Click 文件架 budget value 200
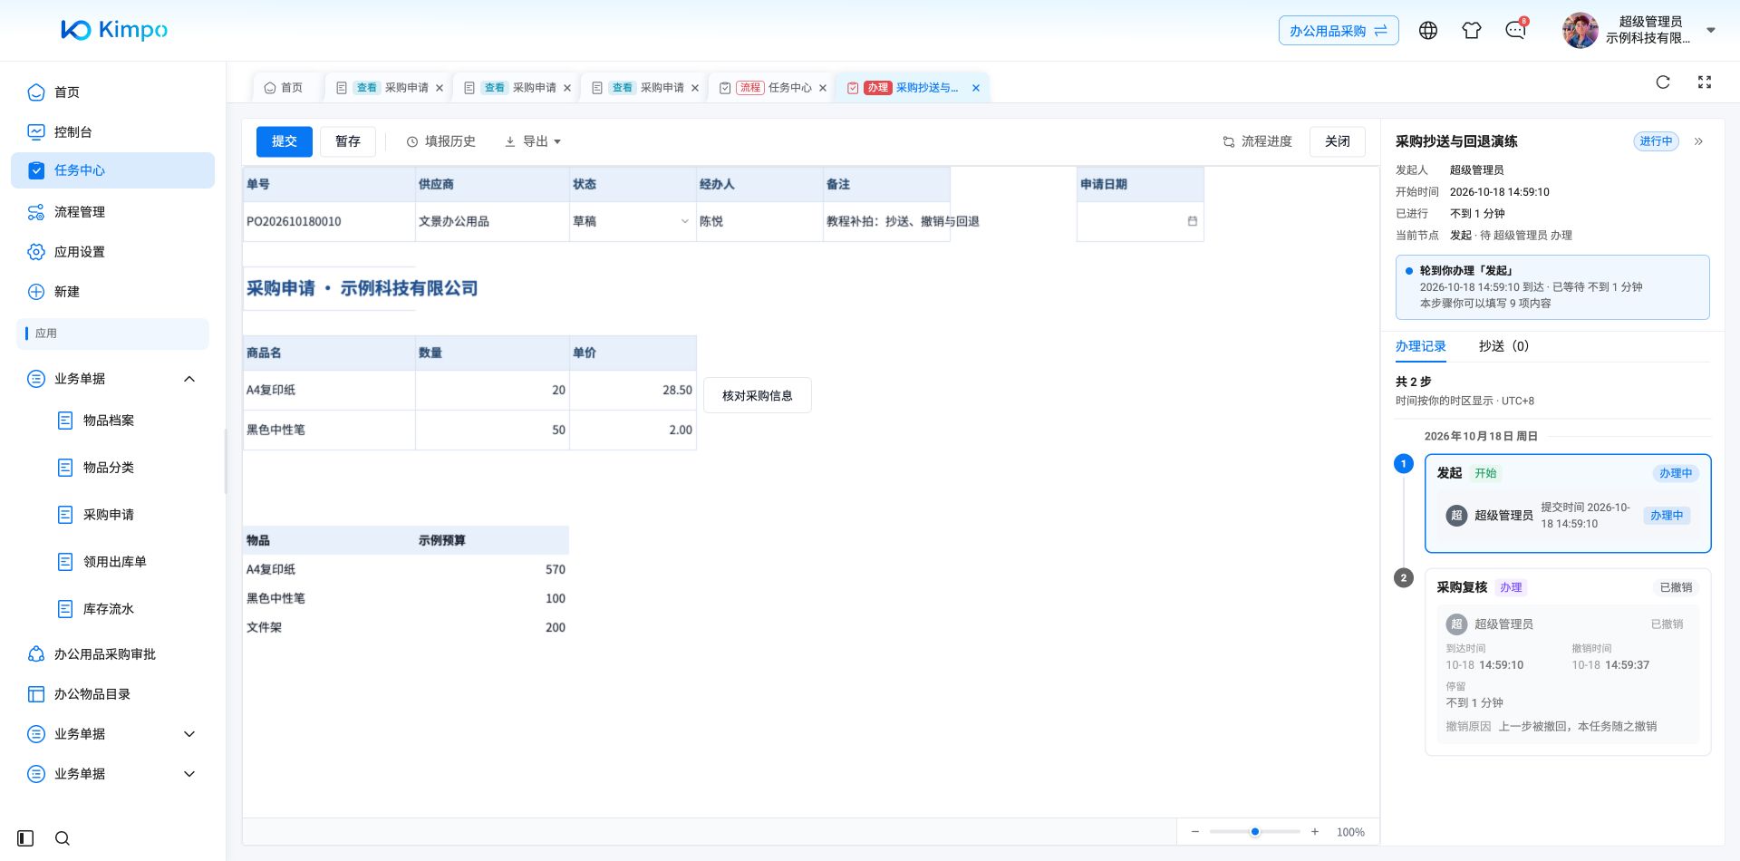This screenshot has height=861, width=1740. (x=556, y=627)
